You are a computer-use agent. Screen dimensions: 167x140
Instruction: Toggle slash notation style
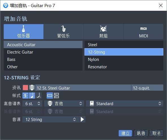(38, 96)
